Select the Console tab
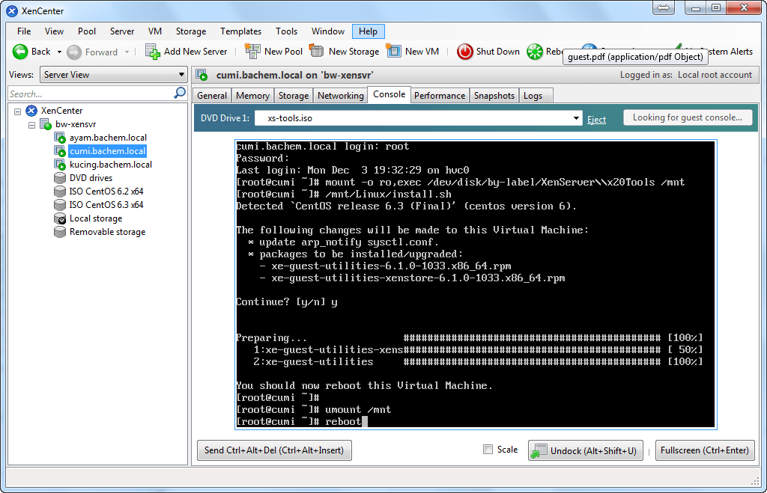This screenshot has width=767, height=493. point(389,94)
